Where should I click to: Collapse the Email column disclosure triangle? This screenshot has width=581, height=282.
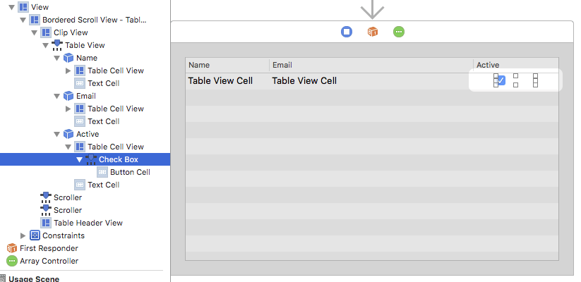57,96
